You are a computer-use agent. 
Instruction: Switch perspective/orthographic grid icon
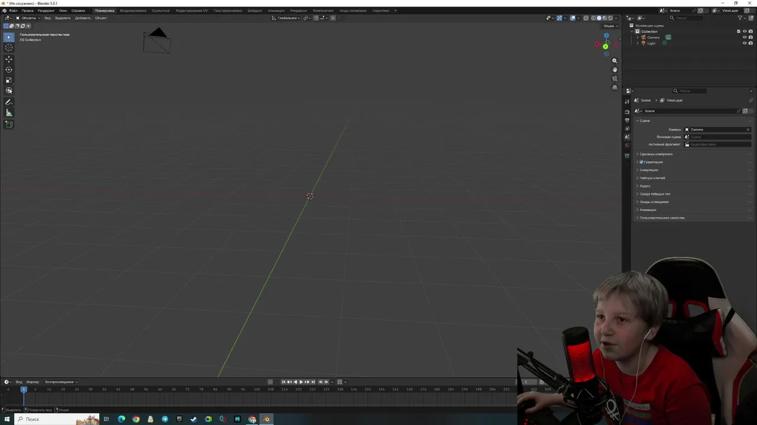pos(614,87)
